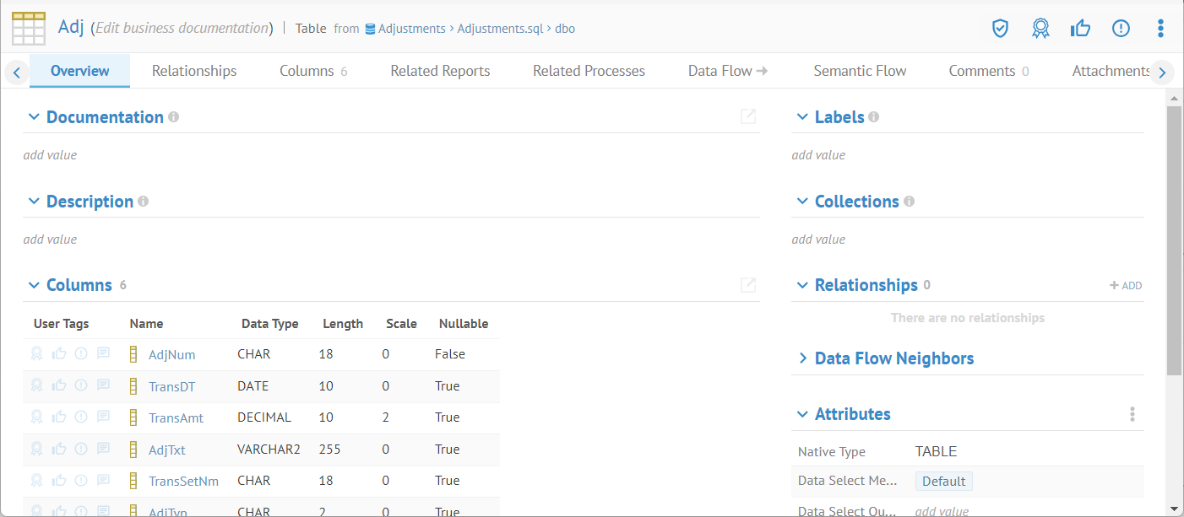Expand the Data Flow Neighbors section
This screenshot has width=1184, height=517.
pos(802,358)
